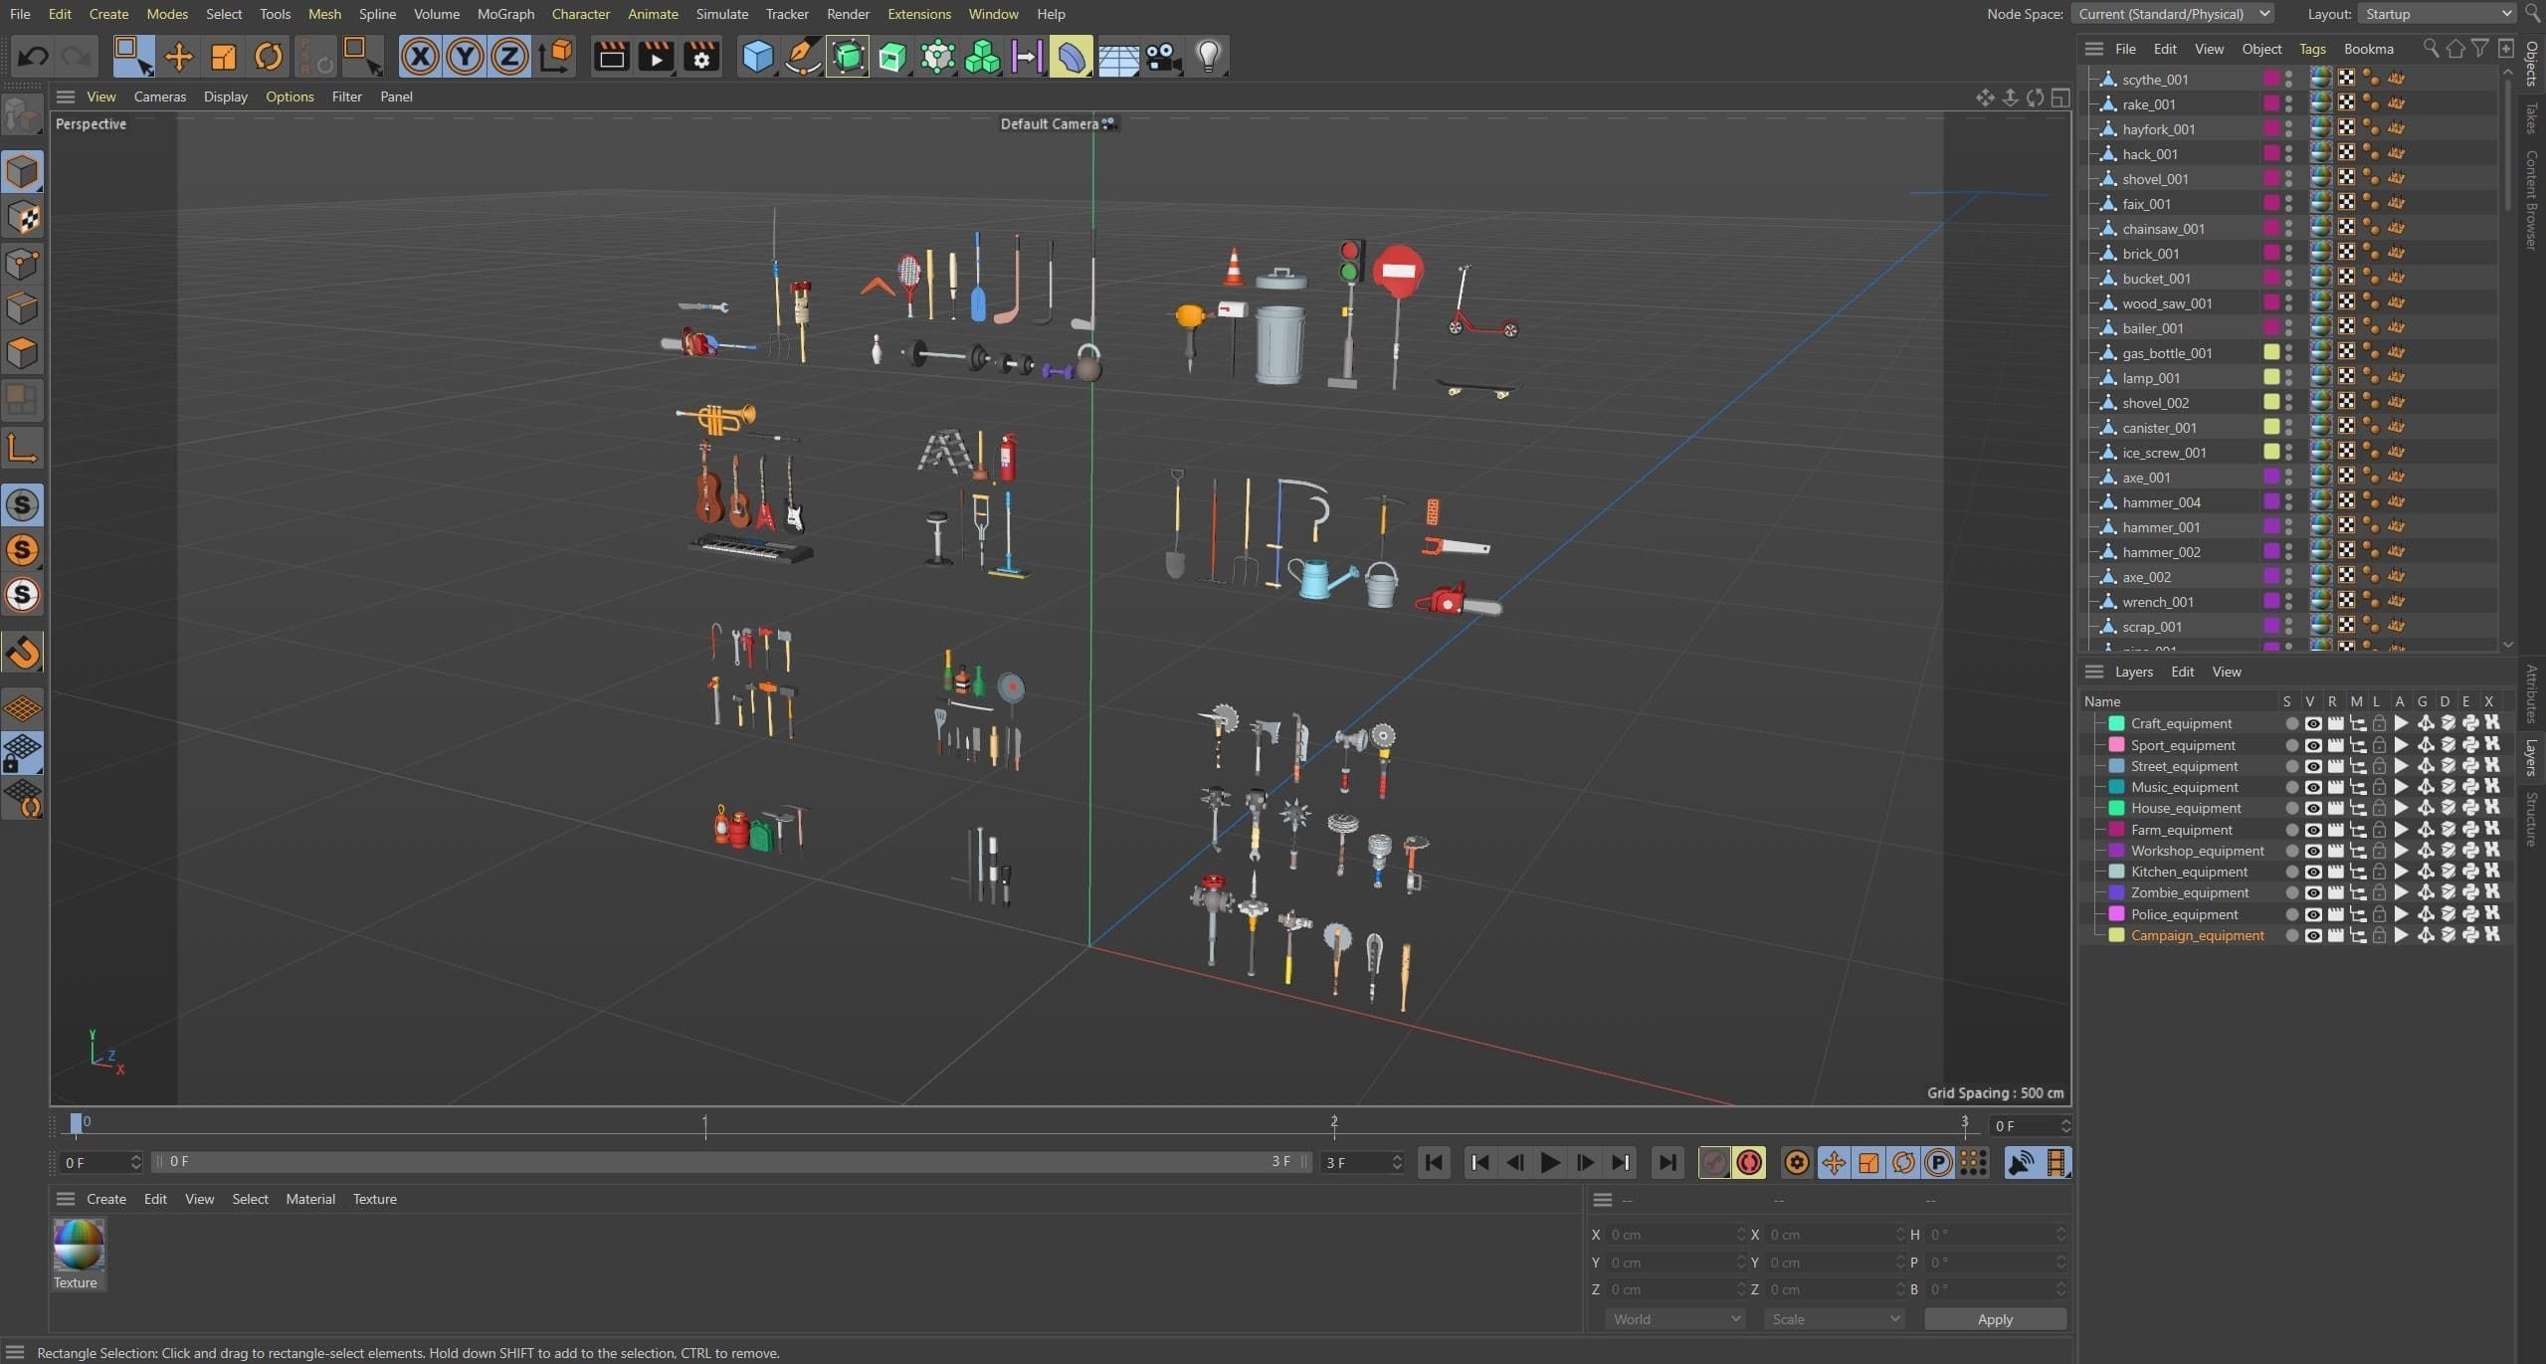Toggle Solo for Craft_equipment layer

point(2291,723)
